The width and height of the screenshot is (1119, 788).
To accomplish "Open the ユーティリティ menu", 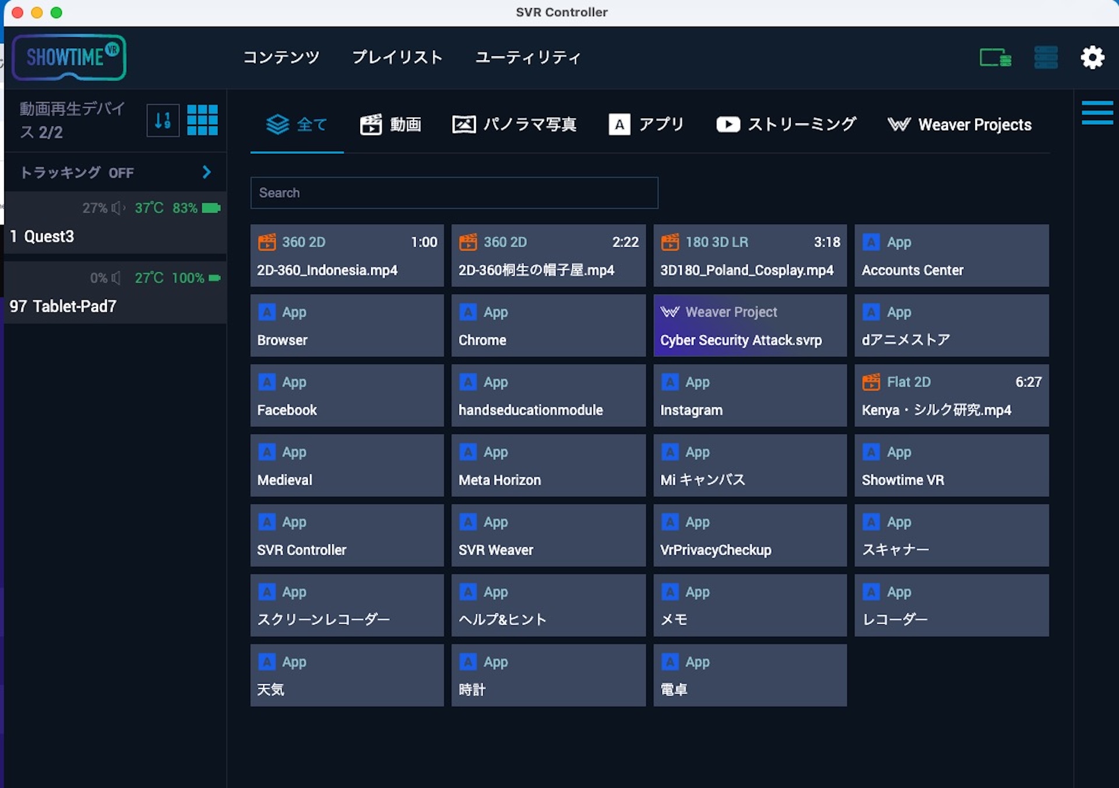I will click(527, 57).
